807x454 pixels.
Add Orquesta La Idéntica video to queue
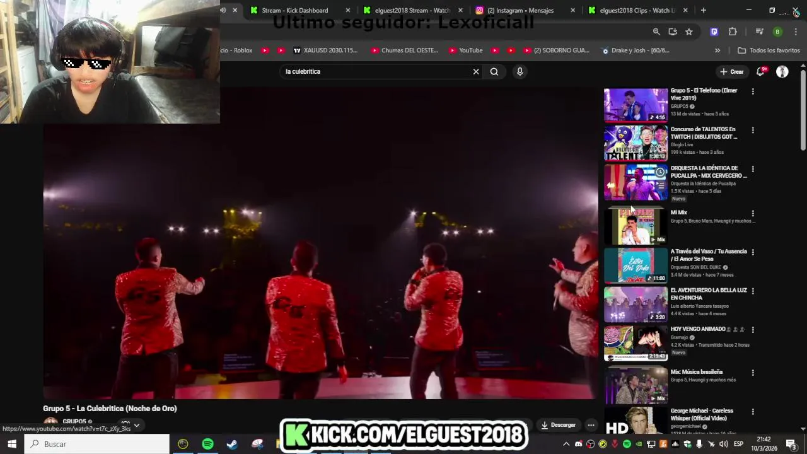coord(660,185)
